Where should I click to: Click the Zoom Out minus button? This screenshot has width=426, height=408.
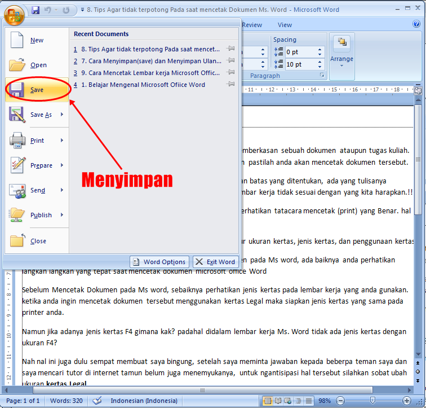pos(340,401)
